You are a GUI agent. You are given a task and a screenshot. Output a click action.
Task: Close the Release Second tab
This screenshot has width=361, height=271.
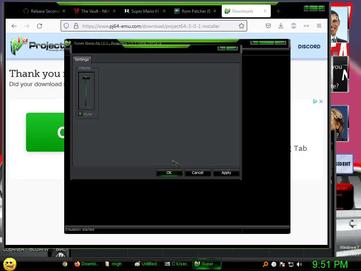pyautogui.click(x=64, y=11)
